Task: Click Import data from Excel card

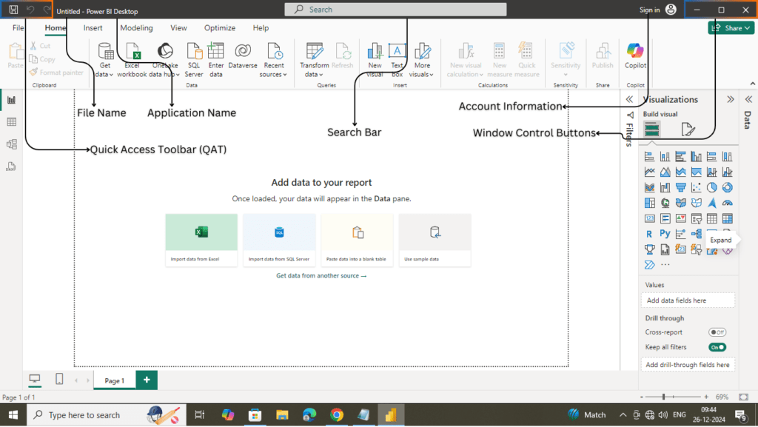Action: (201, 240)
